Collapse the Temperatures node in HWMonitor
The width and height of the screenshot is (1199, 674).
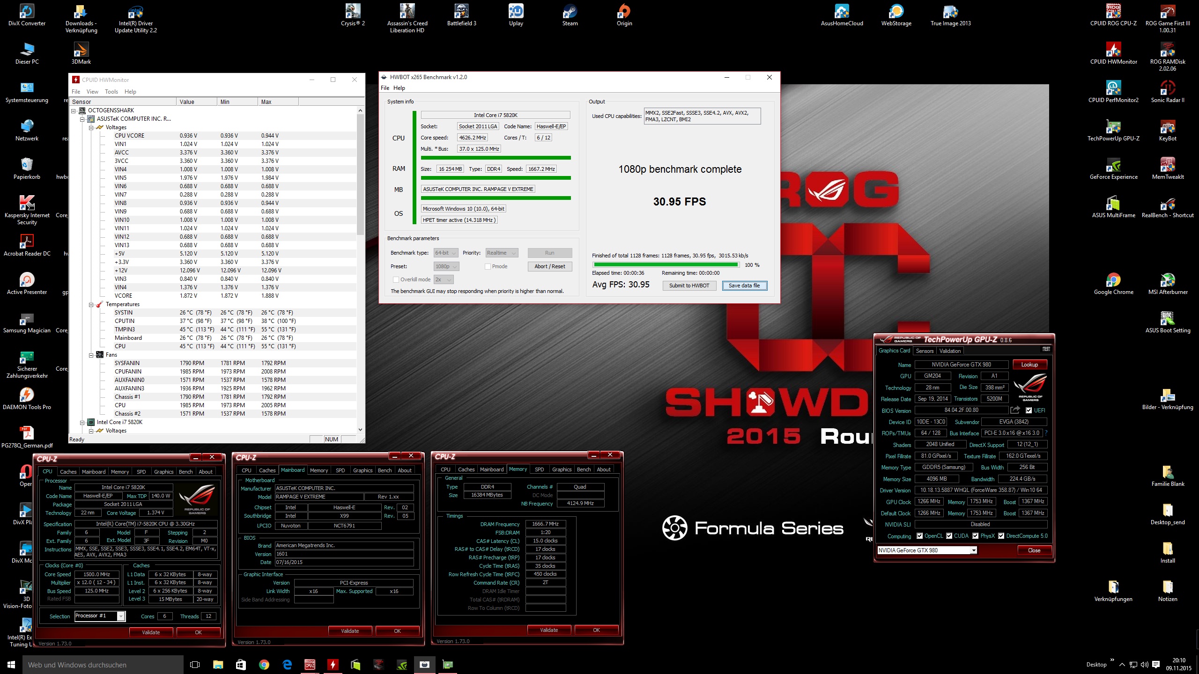tap(91, 304)
